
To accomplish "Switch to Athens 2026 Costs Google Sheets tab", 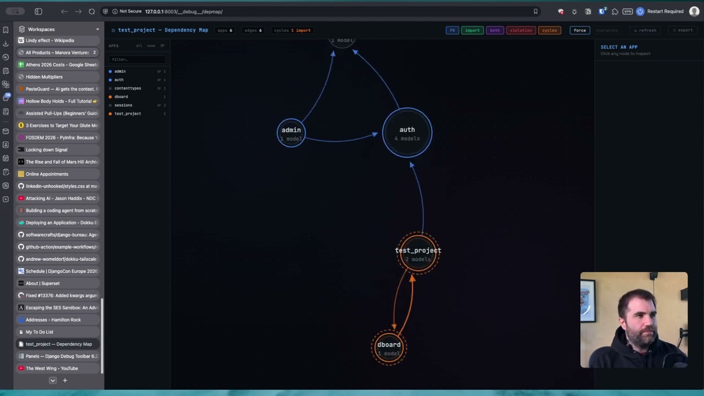I will [x=58, y=64].
